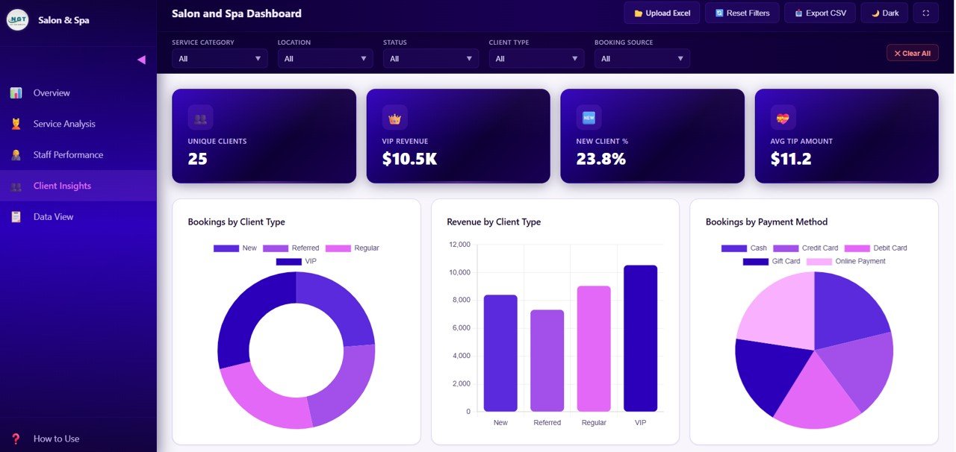The height and width of the screenshot is (452, 956).
Task: Click the VIP Revenue crown icon
Action: coord(394,117)
